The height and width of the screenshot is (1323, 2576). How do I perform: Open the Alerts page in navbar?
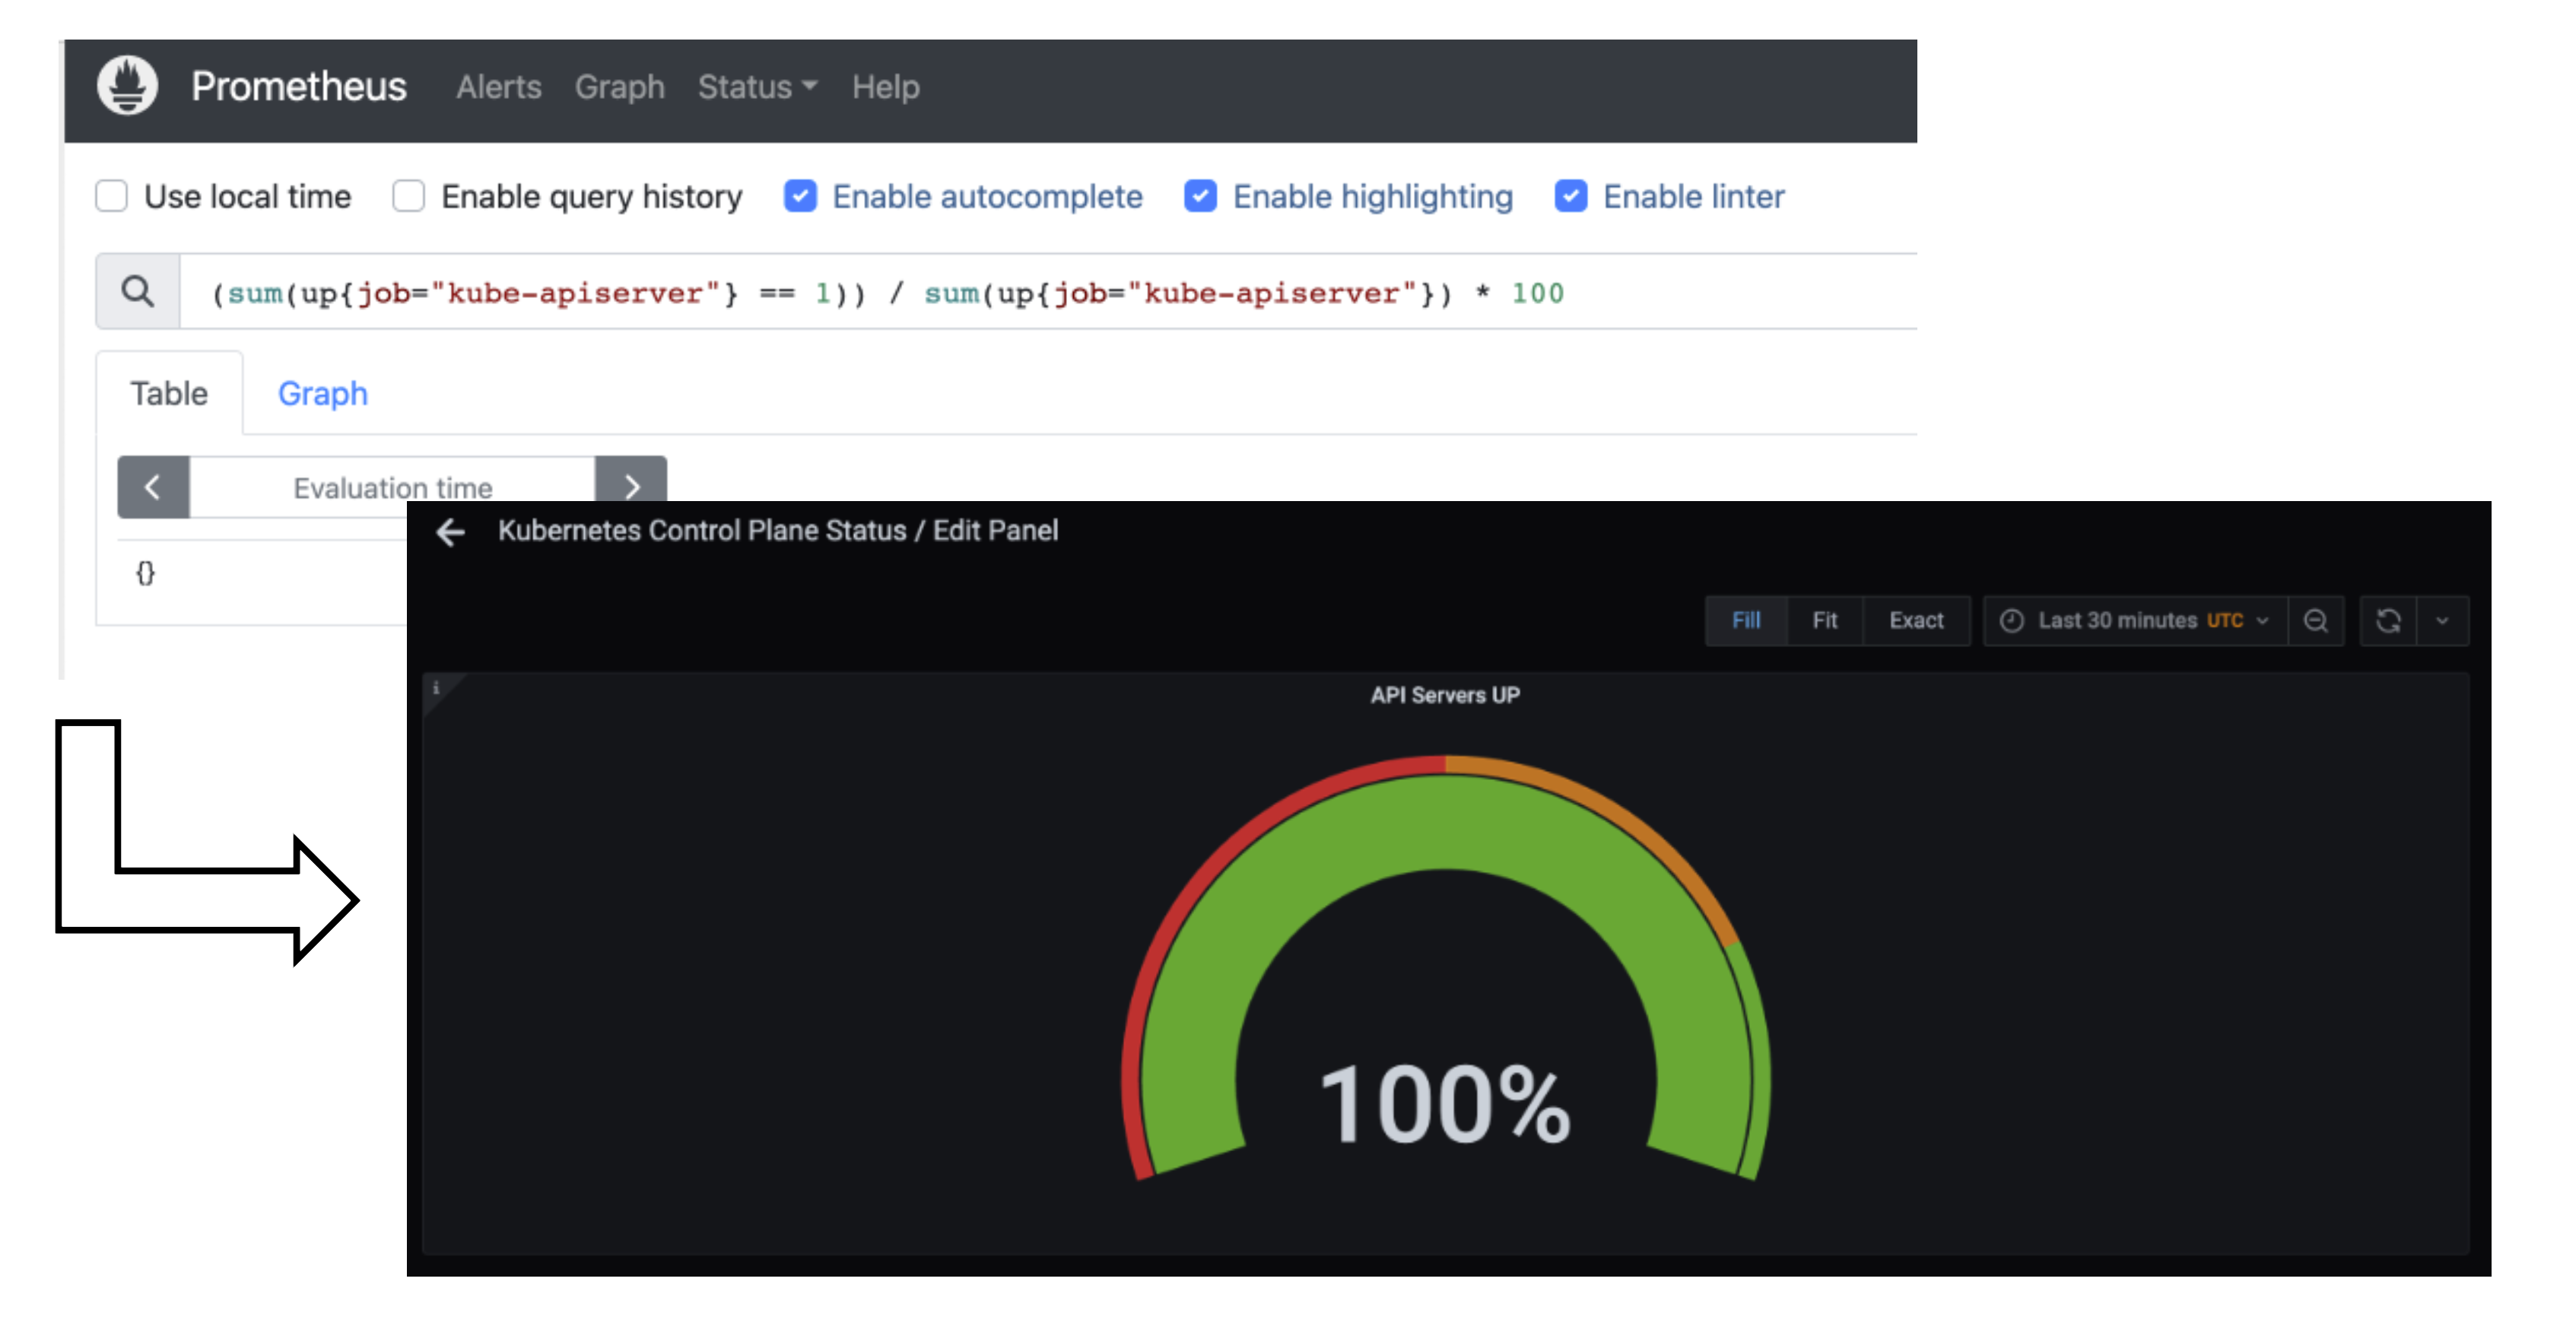[x=498, y=87]
